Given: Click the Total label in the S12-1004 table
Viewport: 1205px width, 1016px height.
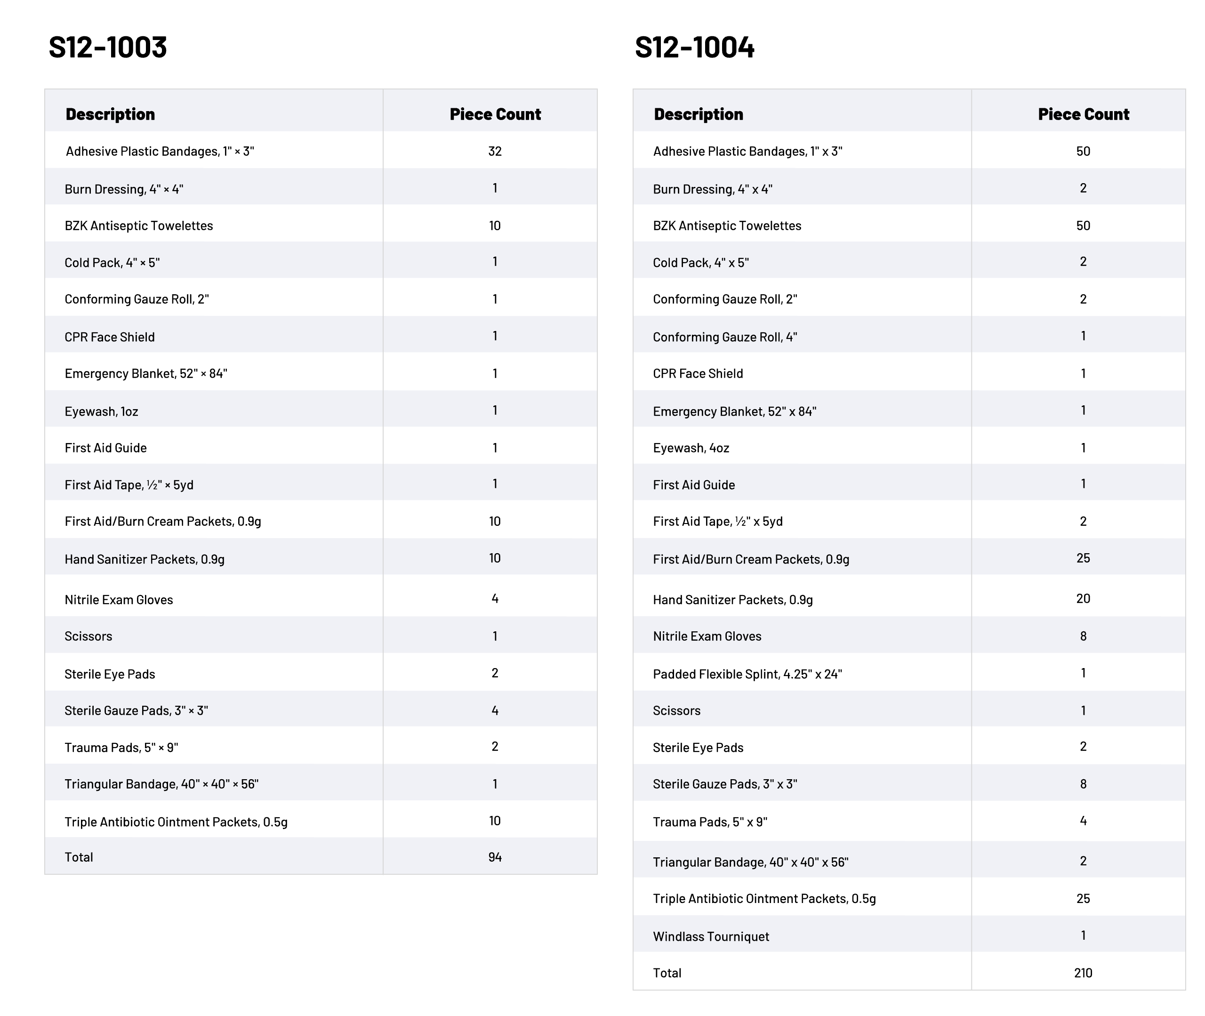Looking at the screenshot, I should [667, 973].
